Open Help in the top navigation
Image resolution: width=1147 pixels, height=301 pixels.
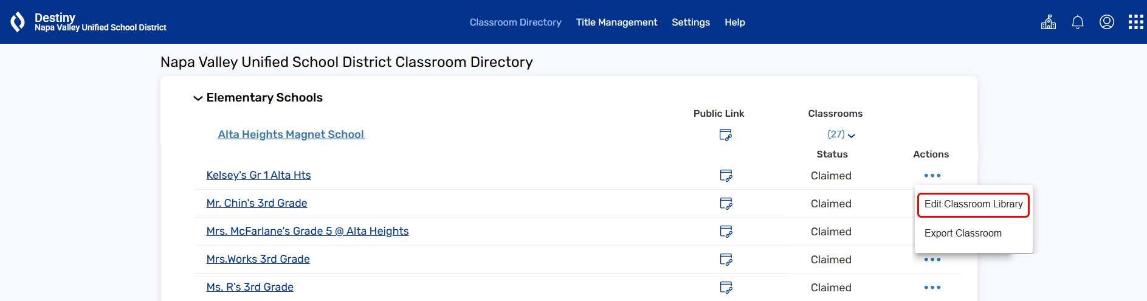735,22
